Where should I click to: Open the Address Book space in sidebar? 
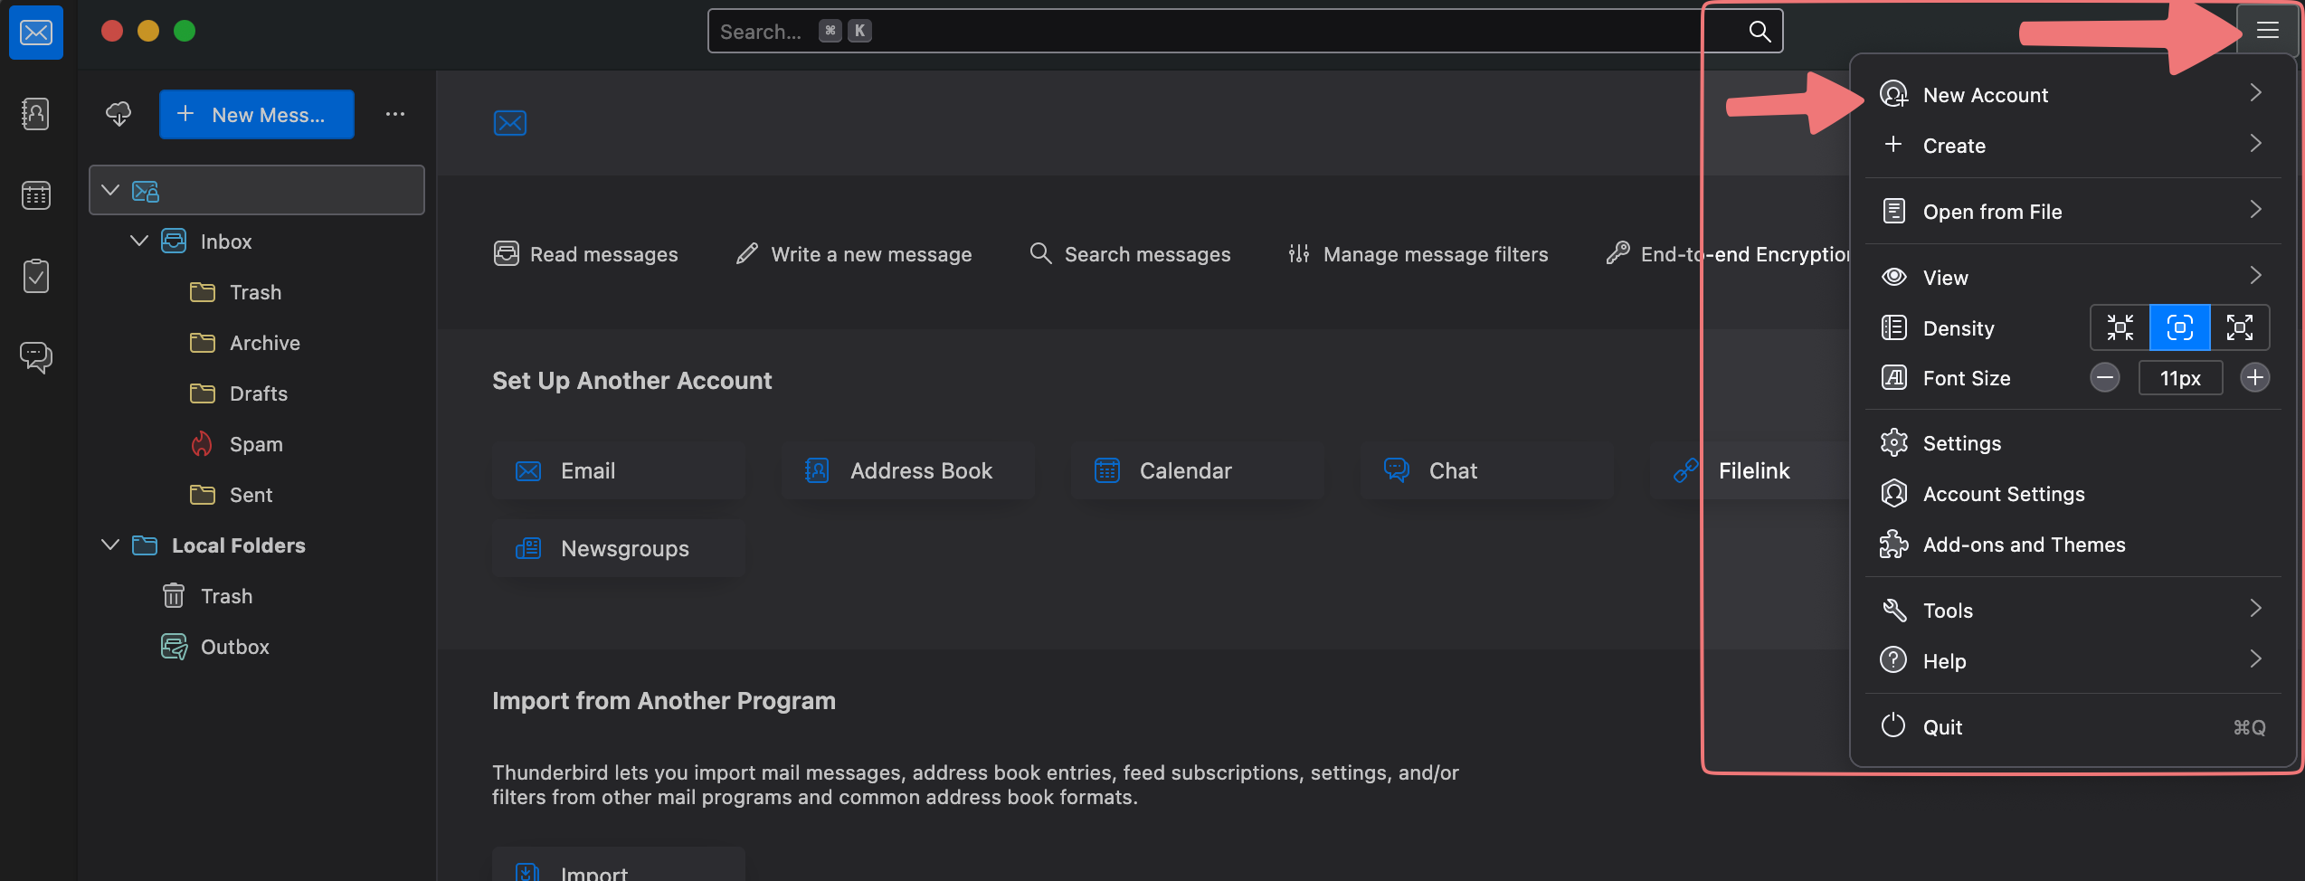(x=36, y=114)
